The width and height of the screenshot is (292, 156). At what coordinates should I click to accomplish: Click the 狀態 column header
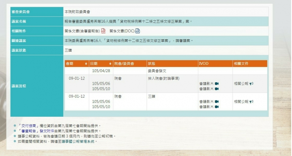pos(172,64)
